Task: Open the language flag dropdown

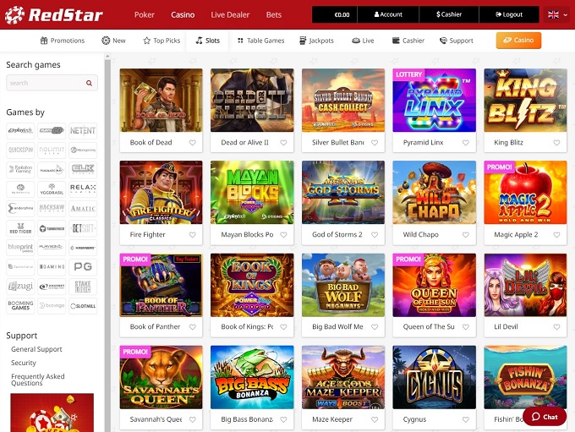Action: coord(557,14)
